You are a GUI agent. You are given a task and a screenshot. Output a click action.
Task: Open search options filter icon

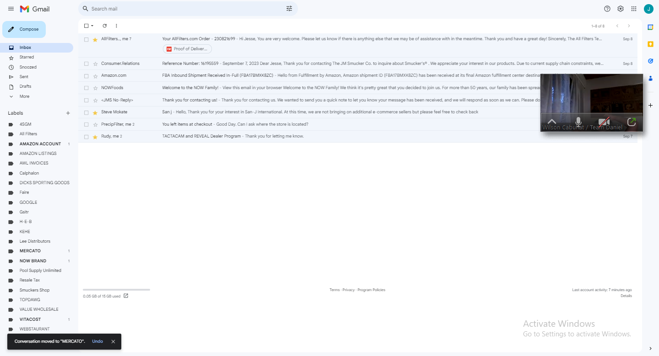(289, 9)
